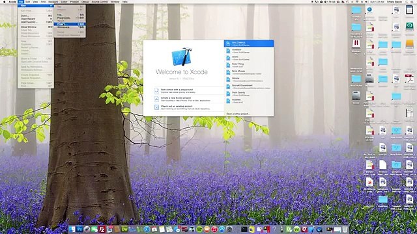Select Close Window in the File menu
This screenshot has width=417, height=234.
[36, 27]
